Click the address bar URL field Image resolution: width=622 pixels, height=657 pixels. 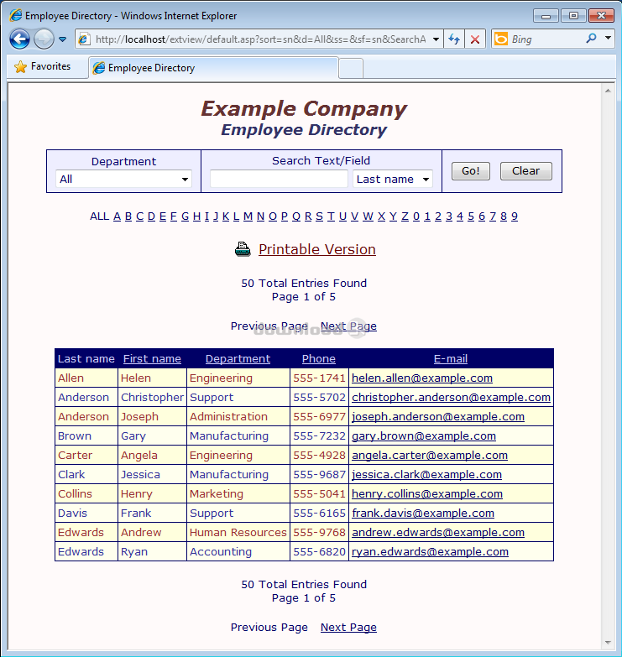[x=260, y=39]
